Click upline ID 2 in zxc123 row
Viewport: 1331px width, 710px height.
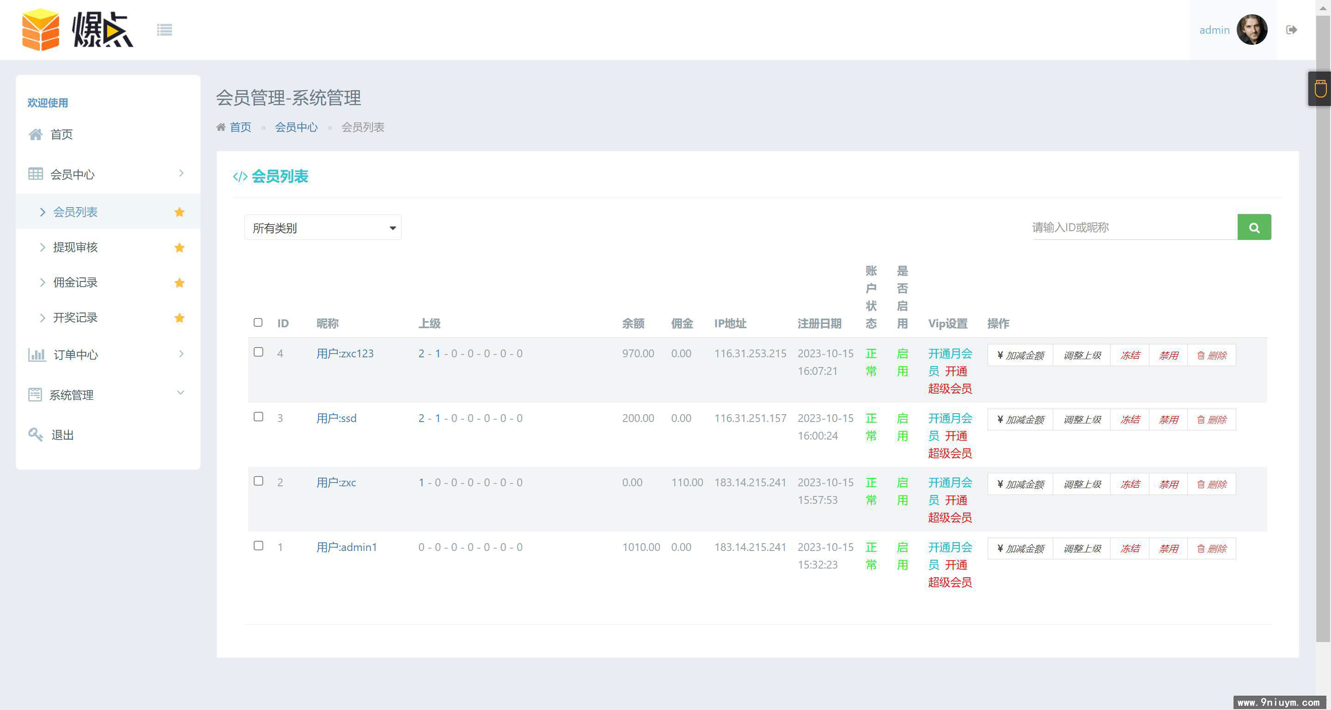[421, 354]
